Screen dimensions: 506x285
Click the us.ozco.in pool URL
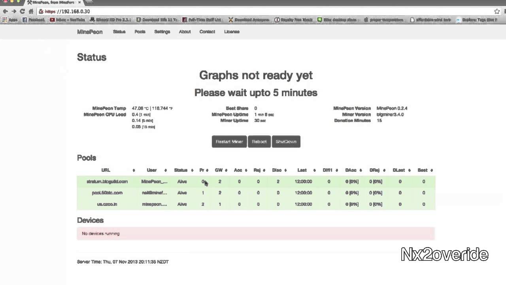click(x=107, y=204)
